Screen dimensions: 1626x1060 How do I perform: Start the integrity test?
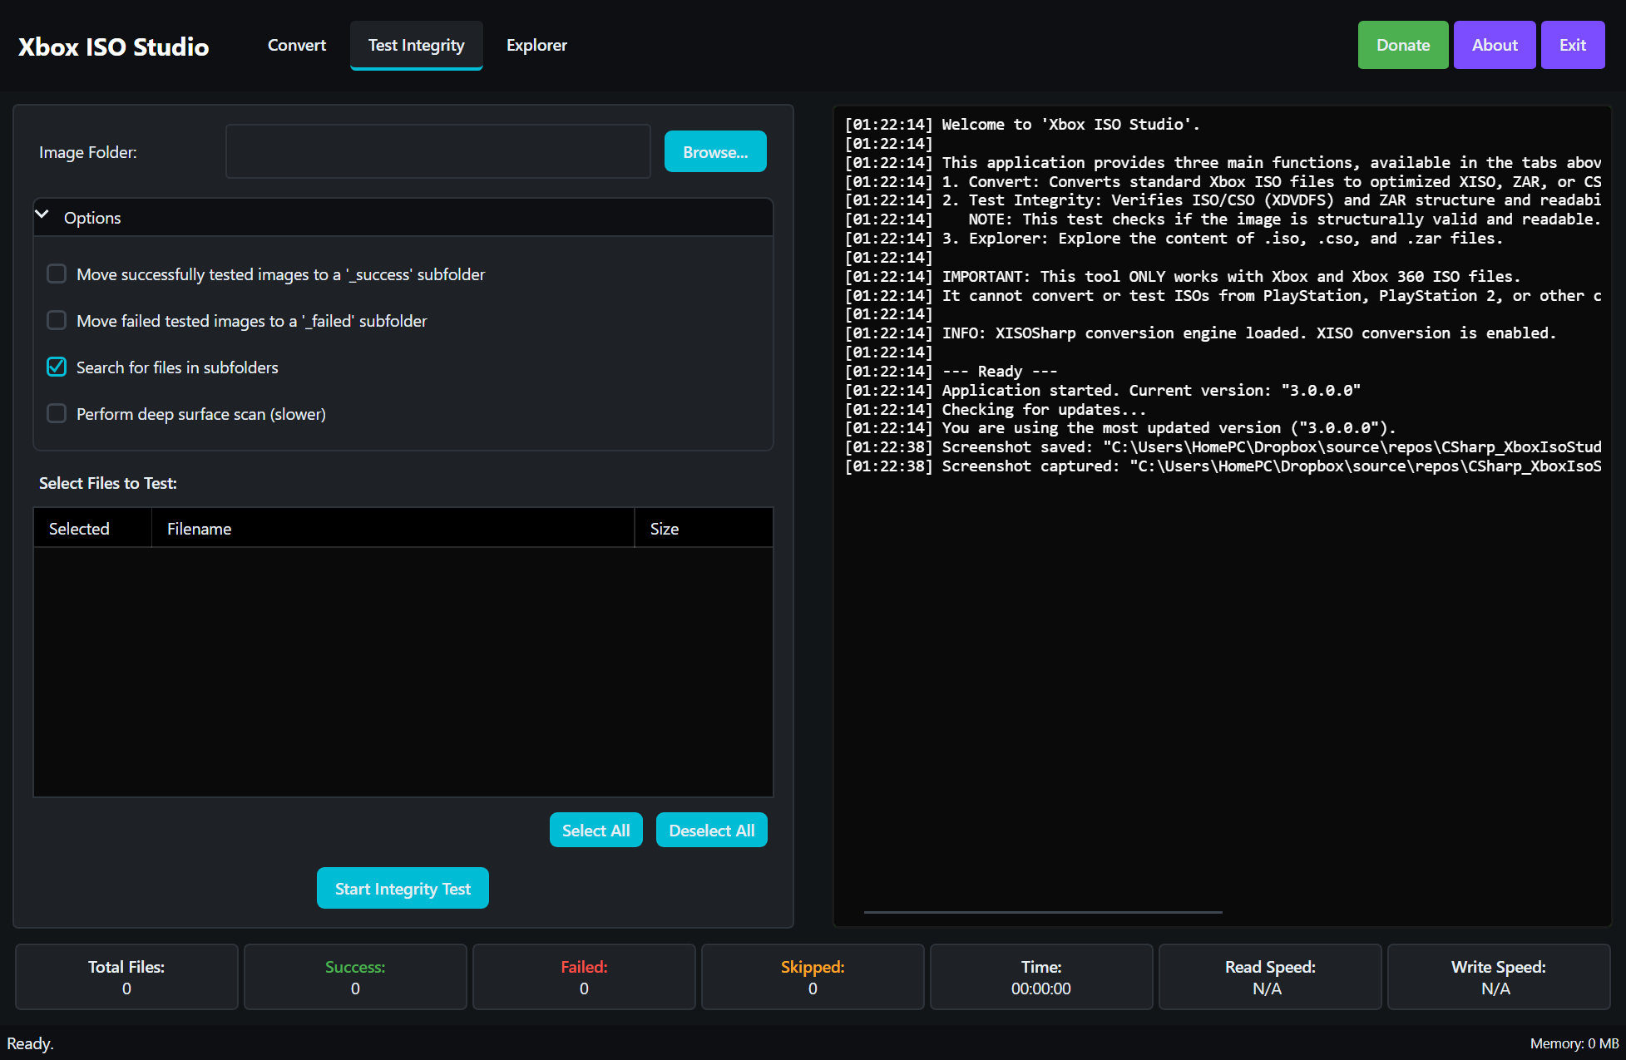point(403,888)
